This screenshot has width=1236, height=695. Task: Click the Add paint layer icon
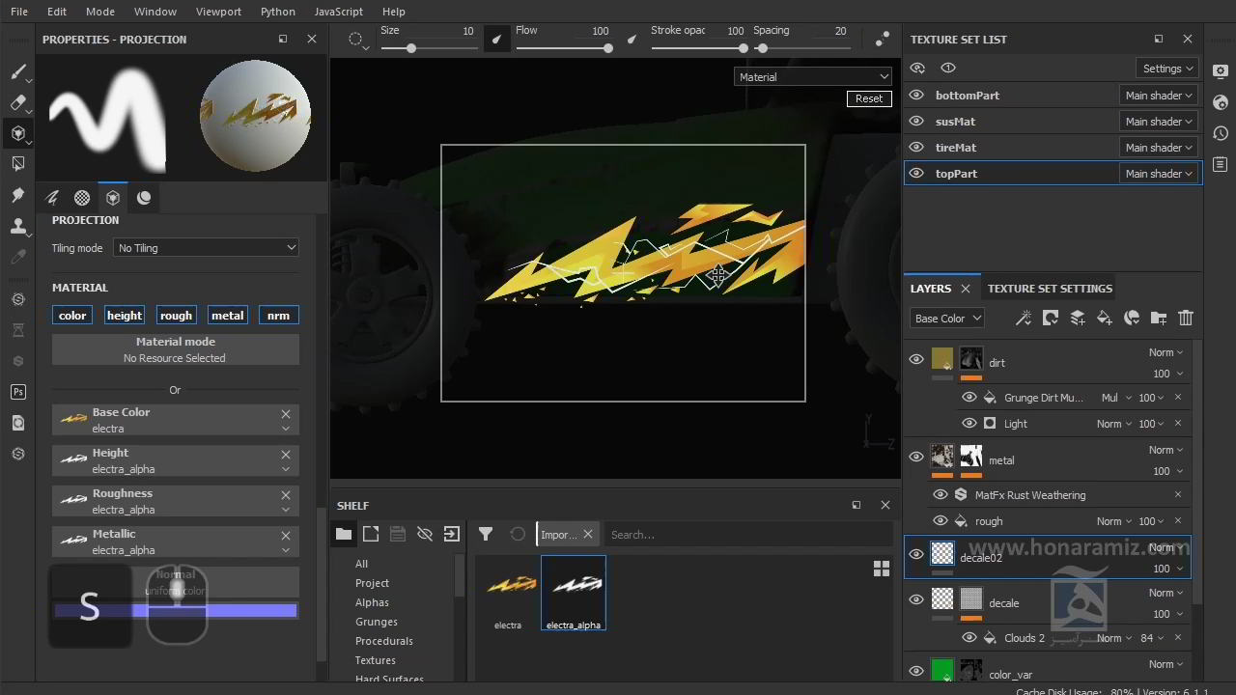(x=1078, y=318)
